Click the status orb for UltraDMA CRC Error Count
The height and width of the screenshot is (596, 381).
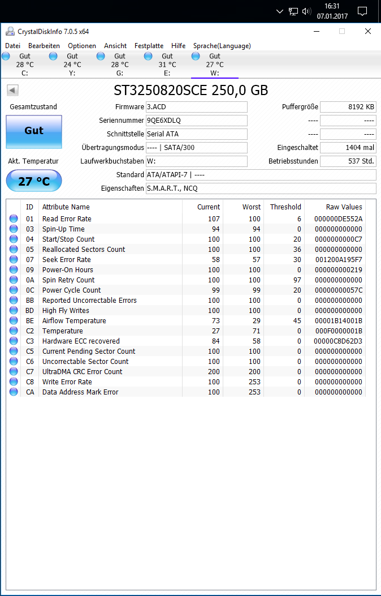(14, 371)
